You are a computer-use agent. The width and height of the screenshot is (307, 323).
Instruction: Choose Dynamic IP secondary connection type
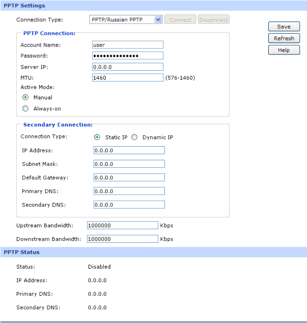coord(134,137)
